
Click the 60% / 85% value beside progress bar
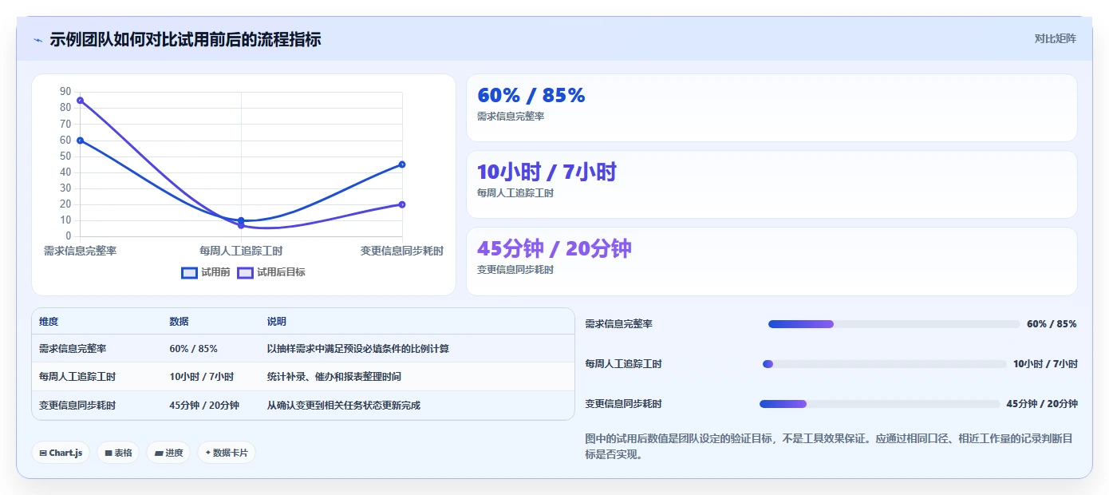point(1052,324)
